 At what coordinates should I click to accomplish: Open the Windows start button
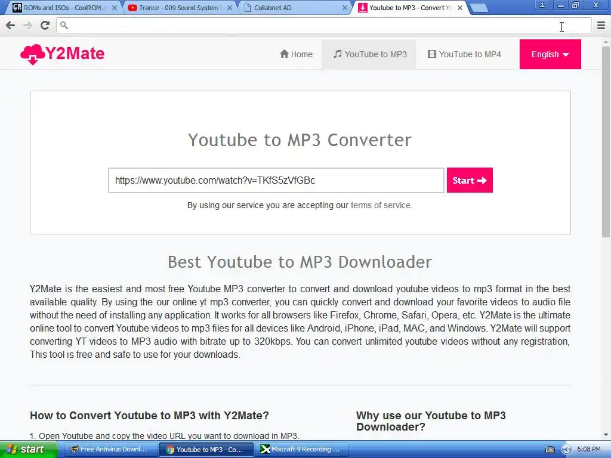pyautogui.click(x=29, y=450)
